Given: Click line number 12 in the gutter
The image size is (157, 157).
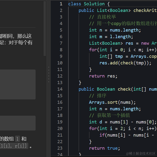Looking at the screenshot, I should point(60,76).
